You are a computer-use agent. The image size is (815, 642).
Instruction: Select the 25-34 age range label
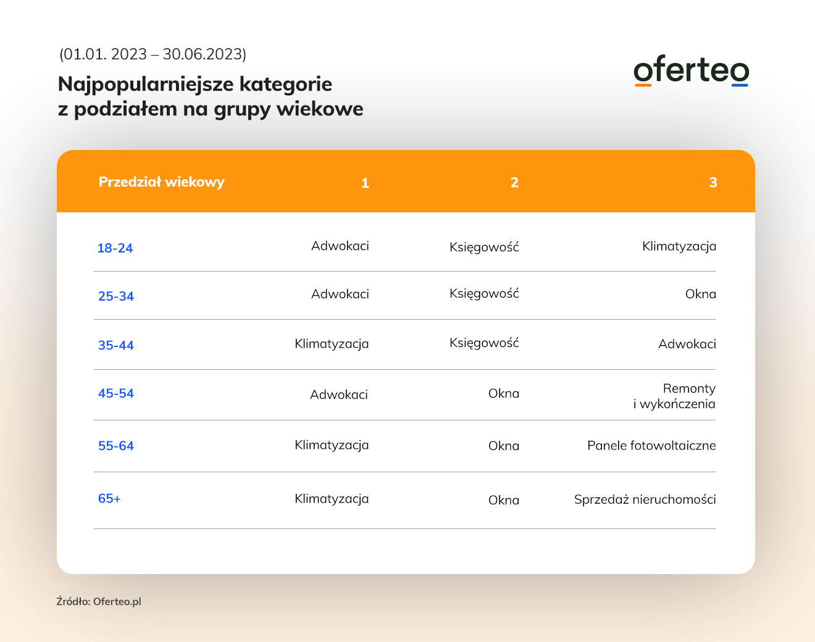[116, 296]
